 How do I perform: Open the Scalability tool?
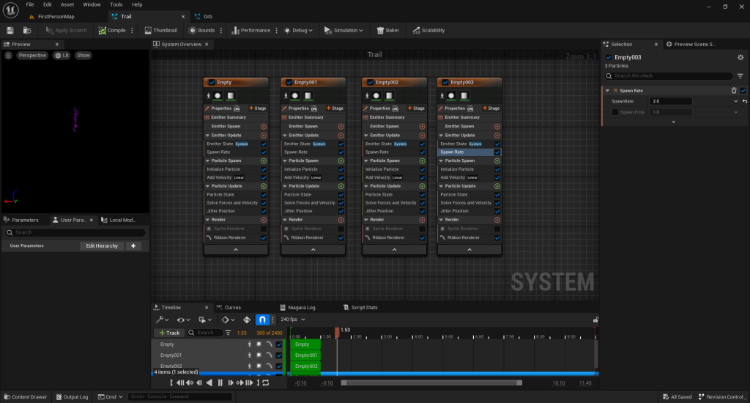tap(428, 30)
